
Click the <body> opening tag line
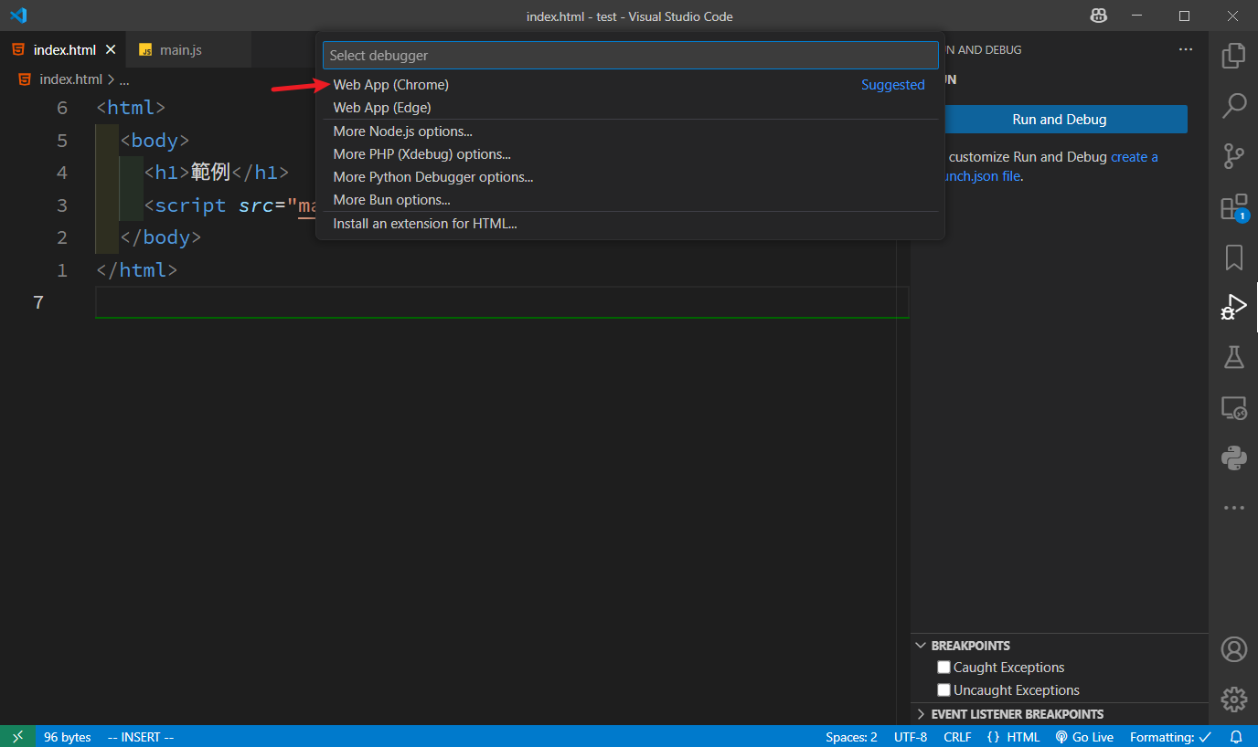coord(155,141)
